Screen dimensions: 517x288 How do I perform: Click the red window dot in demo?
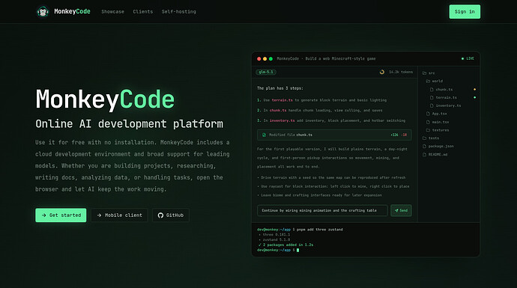(x=258, y=58)
